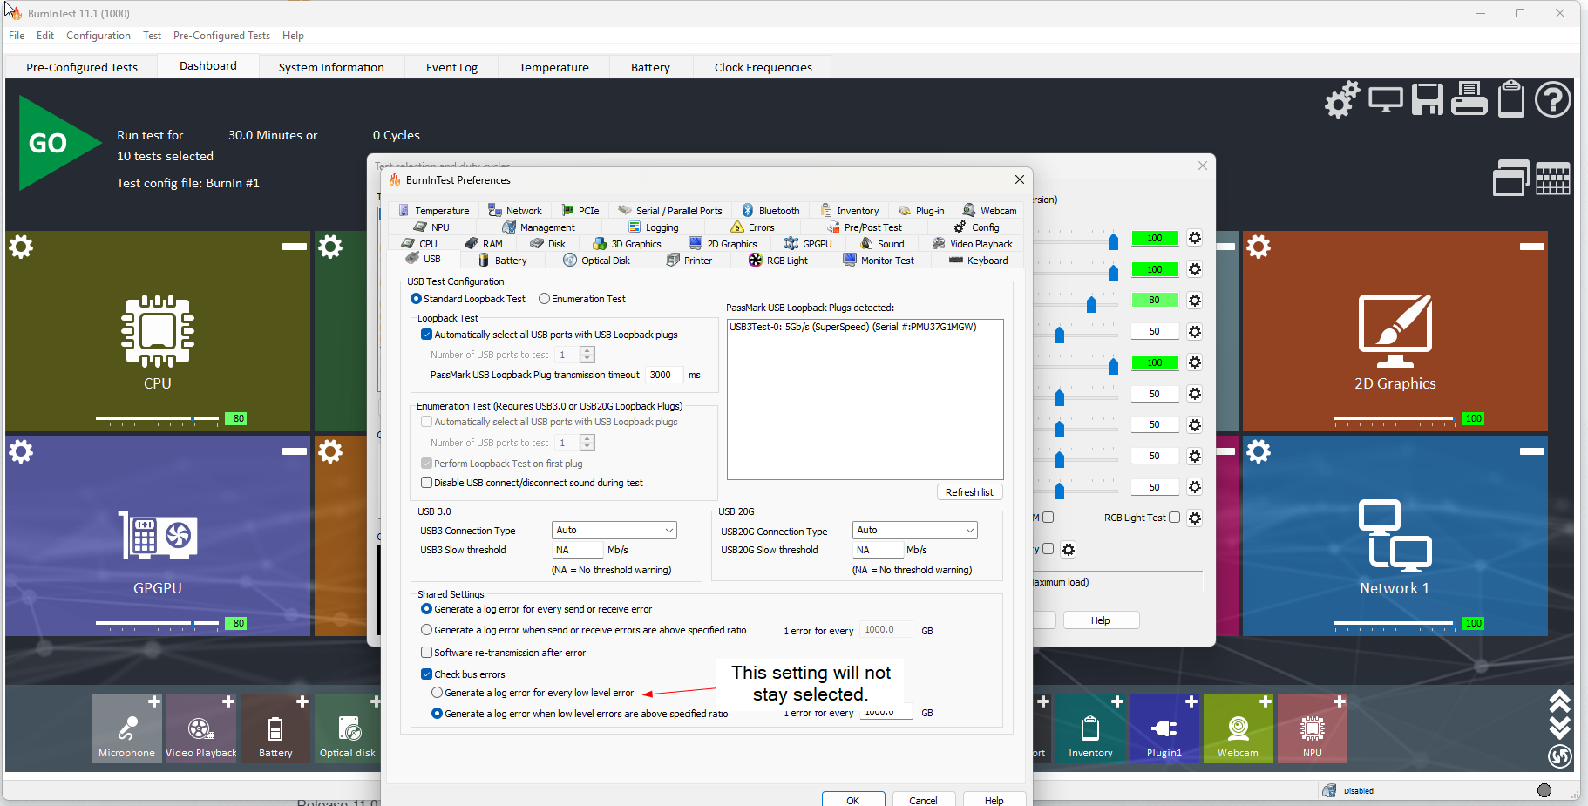Click the double down-arrow icon at bottom right
1588x806 pixels.
click(1560, 728)
